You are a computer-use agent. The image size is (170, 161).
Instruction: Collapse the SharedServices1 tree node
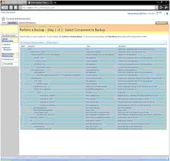[x=31, y=78]
